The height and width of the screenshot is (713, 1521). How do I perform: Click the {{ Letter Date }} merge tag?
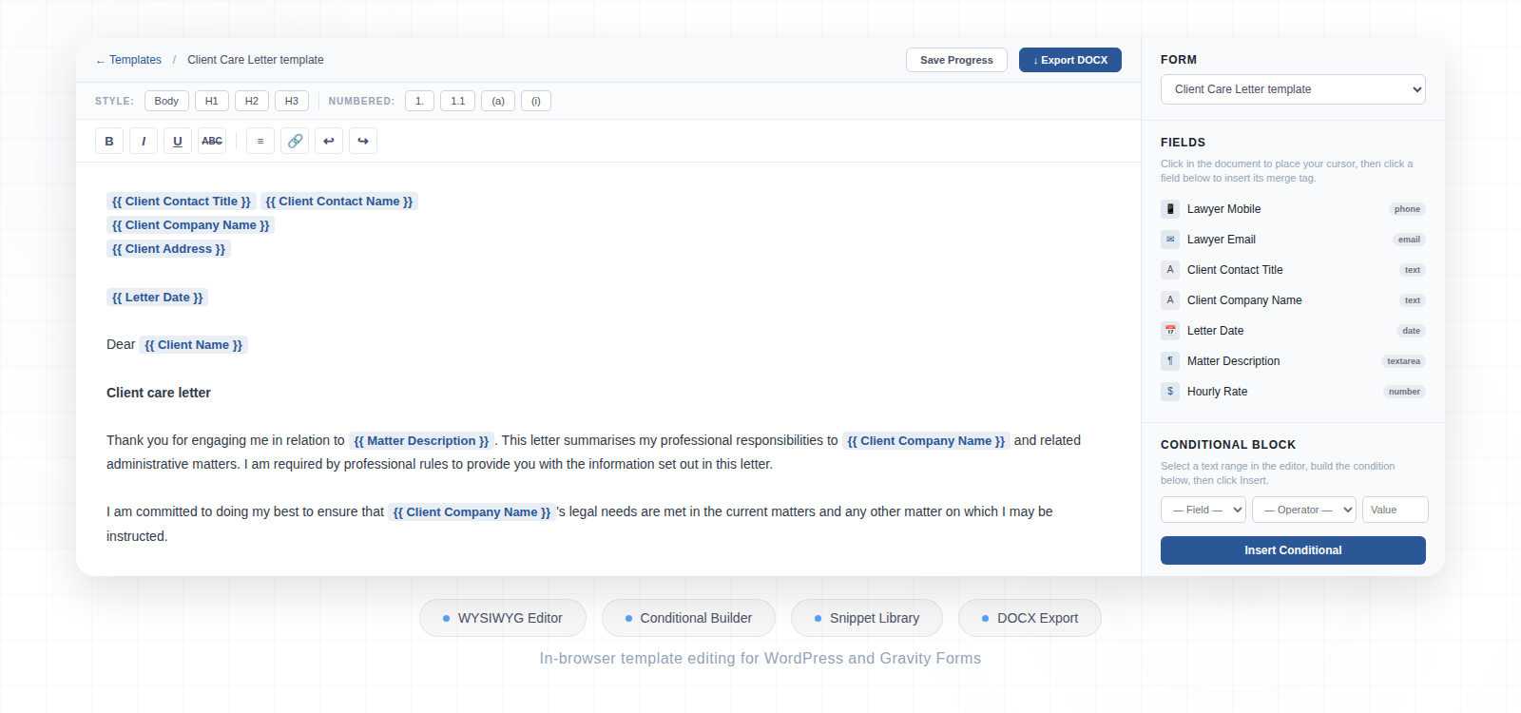[157, 298]
